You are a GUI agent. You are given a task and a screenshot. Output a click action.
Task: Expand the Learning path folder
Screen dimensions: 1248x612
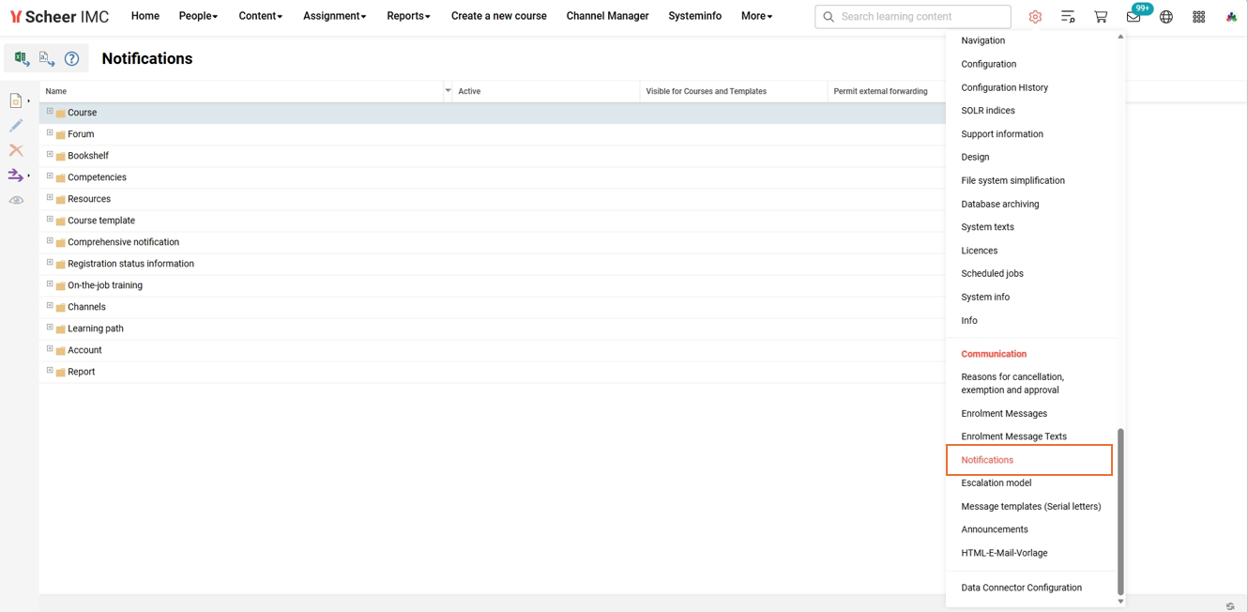pos(50,328)
